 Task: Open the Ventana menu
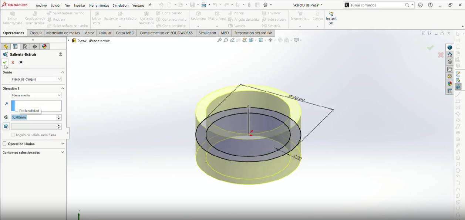tap(138, 6)
